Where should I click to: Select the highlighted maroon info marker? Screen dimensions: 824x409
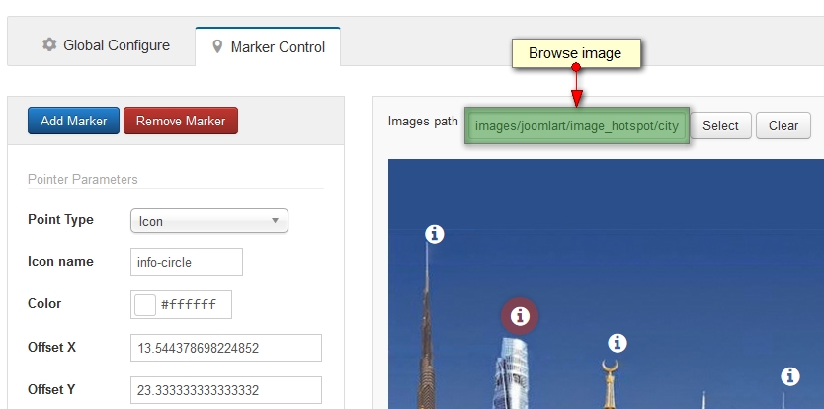click(520, 316)
